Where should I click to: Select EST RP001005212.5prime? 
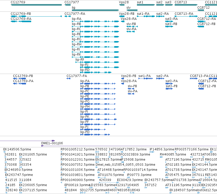[x=78, y=149]
